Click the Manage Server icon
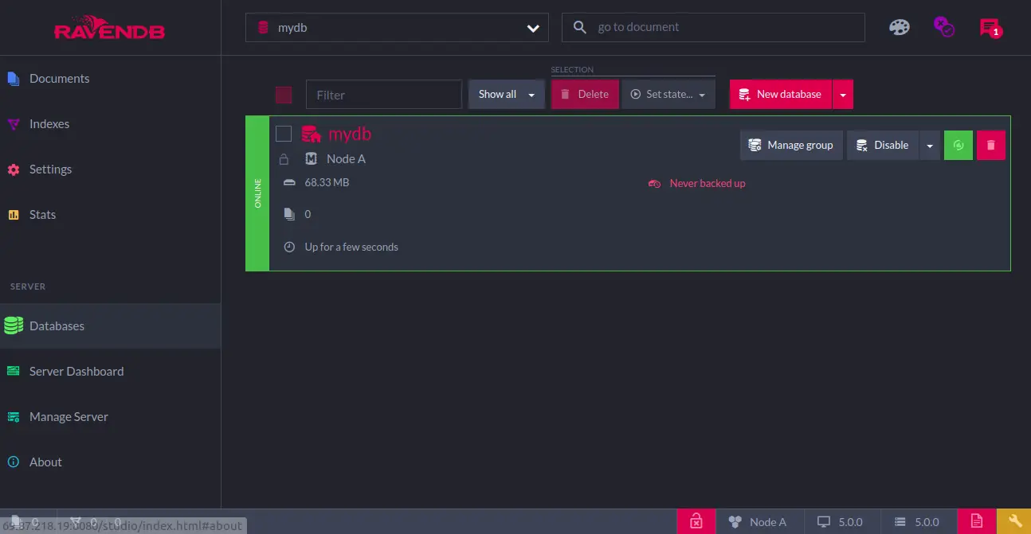1031x534 pixels. click(x=13, y=417)
